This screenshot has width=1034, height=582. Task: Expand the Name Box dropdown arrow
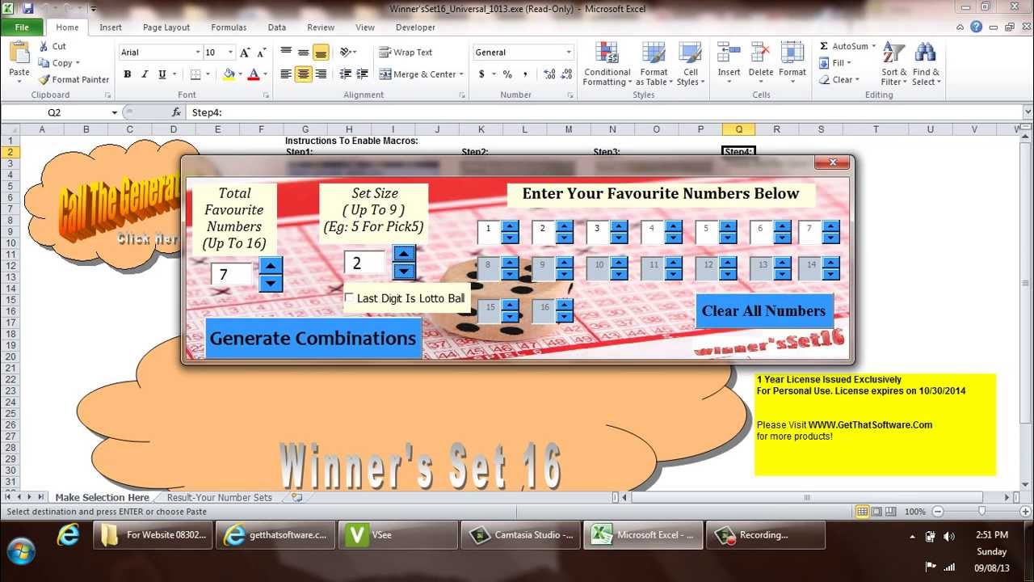pyautogui.click(x=115, y=112)
